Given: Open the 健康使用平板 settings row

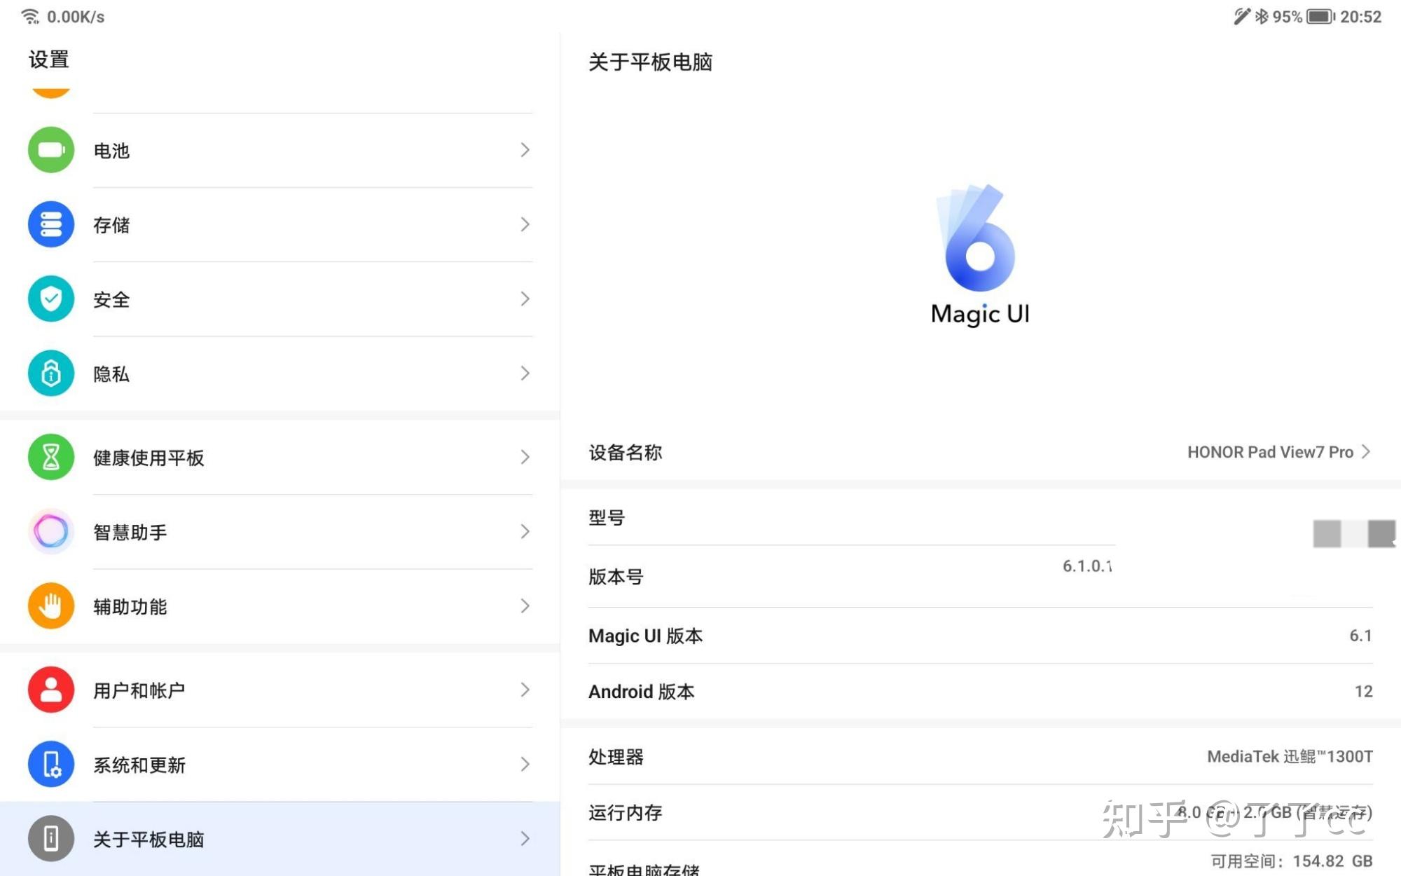Looking at the screenshot, I should [280, 458].
